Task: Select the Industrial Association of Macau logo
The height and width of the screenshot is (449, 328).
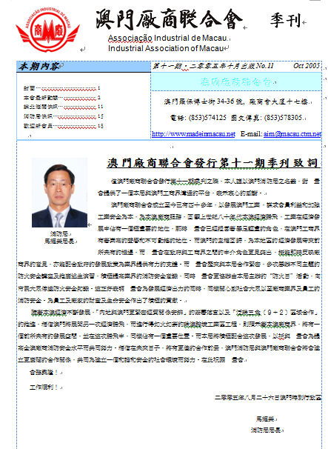Action: tap(47, 30)
